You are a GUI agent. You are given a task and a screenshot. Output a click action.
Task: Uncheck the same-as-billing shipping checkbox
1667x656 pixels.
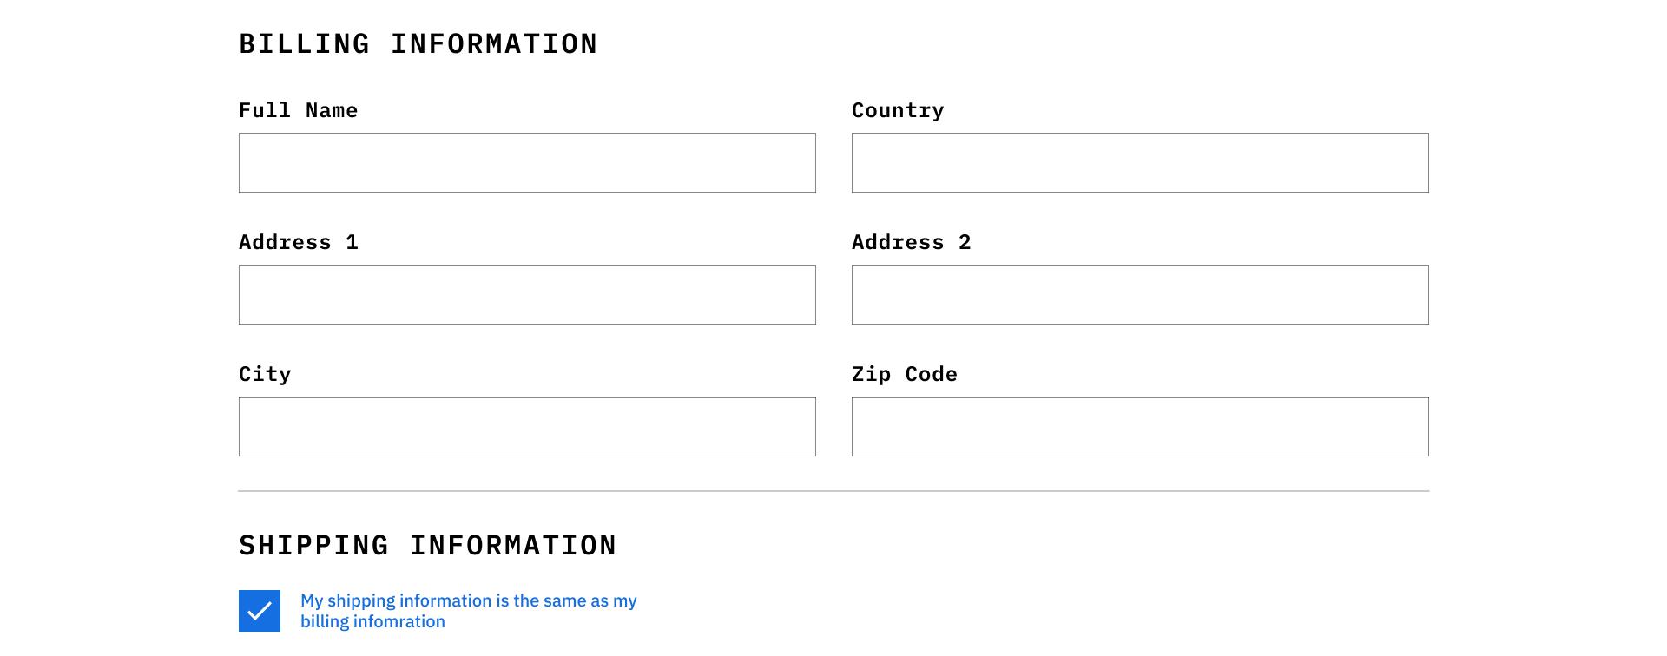(260, 611)
